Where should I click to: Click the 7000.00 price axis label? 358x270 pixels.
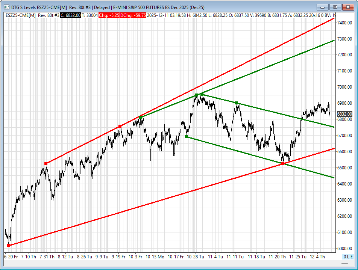(x=344, y=87)
